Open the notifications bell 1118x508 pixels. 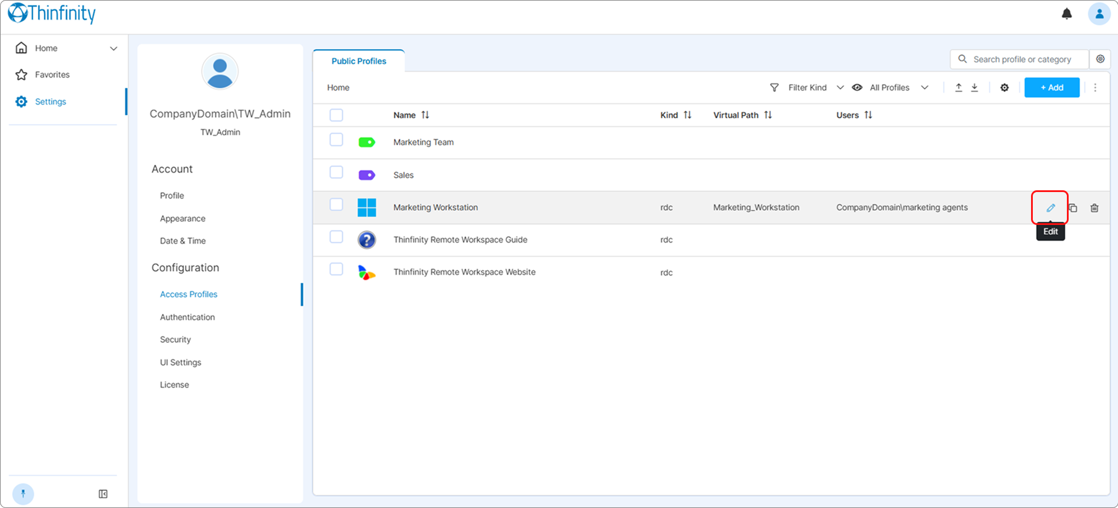(x=1067, y=14)
